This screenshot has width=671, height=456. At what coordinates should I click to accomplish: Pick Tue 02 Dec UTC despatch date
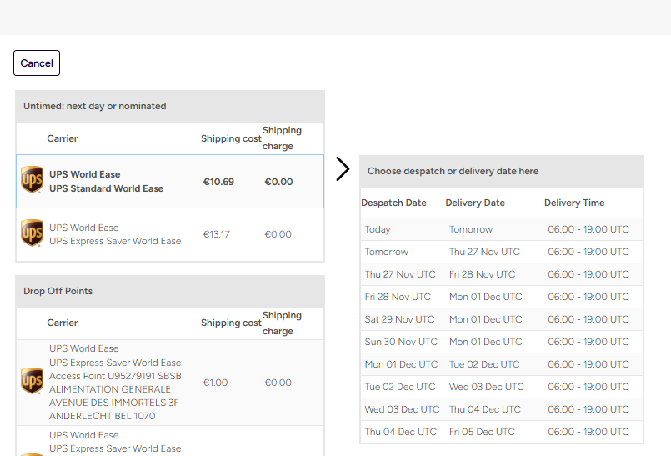point(400,387)
